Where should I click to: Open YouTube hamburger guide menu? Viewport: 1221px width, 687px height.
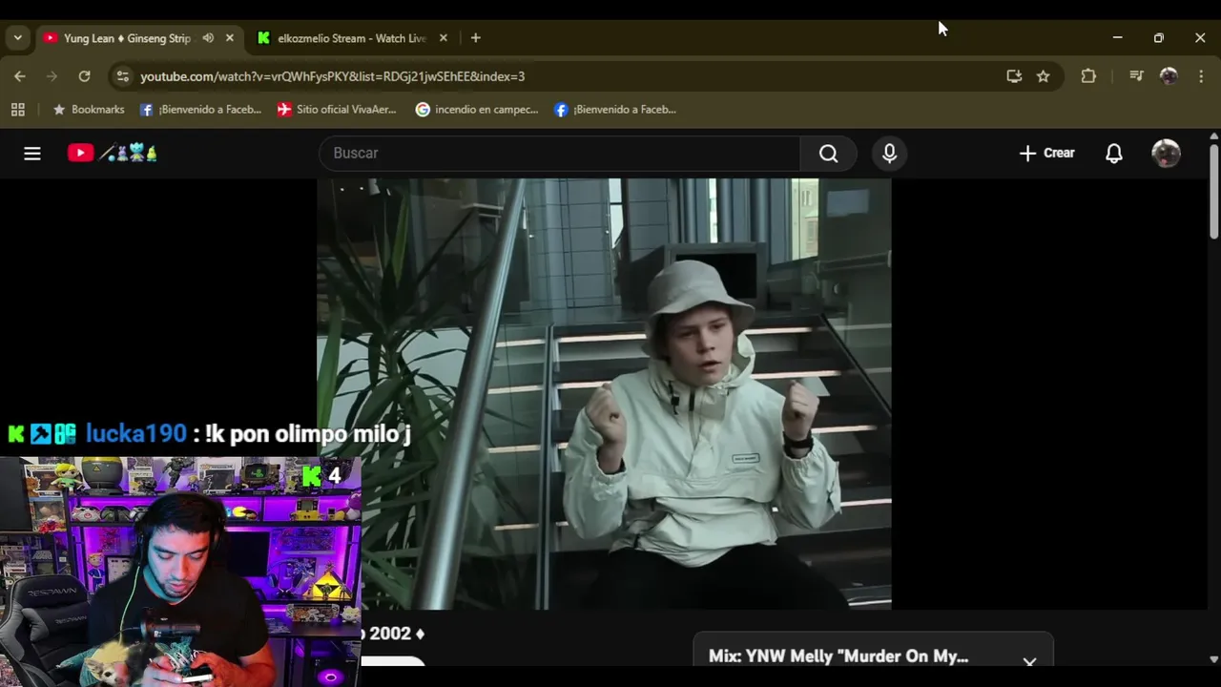(32, 153)
